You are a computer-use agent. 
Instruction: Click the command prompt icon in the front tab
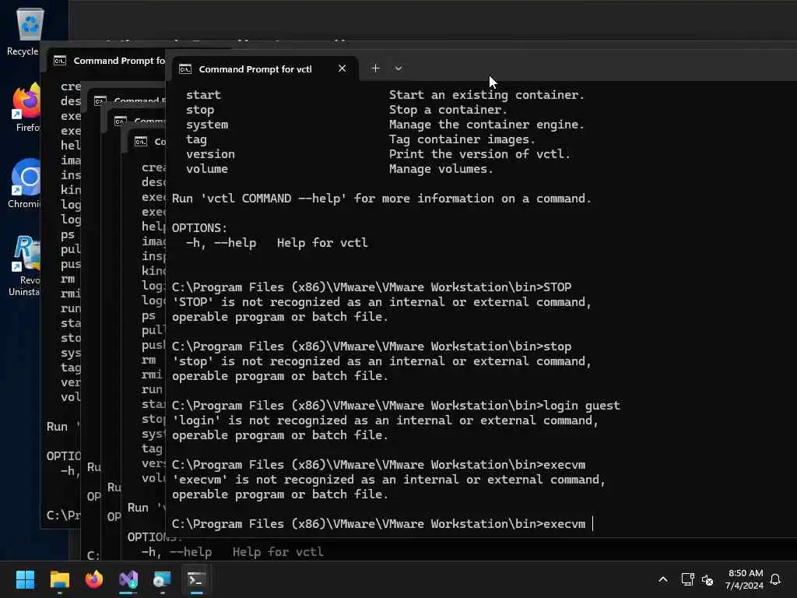[x=185, y=69]
